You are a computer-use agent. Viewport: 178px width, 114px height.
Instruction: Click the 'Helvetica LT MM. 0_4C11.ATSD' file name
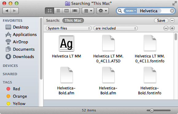108,59
